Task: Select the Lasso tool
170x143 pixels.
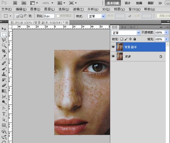Action: pos(4,40)
